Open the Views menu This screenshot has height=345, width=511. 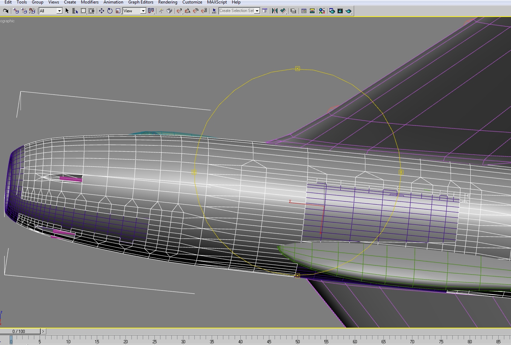[54, 2]
